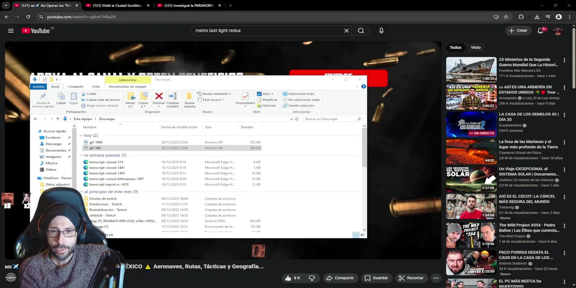Open the Fácil acceso dropdown

pos(211,100)
